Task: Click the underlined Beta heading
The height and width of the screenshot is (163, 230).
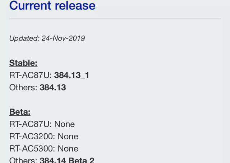Action: [20, 112]
